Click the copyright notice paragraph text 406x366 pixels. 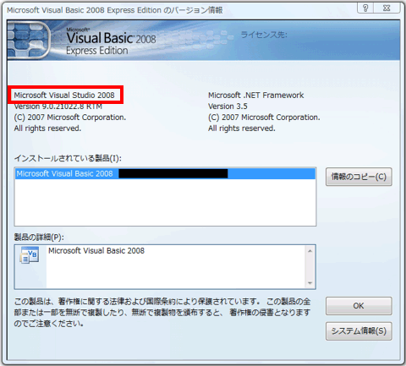[162, 313]
